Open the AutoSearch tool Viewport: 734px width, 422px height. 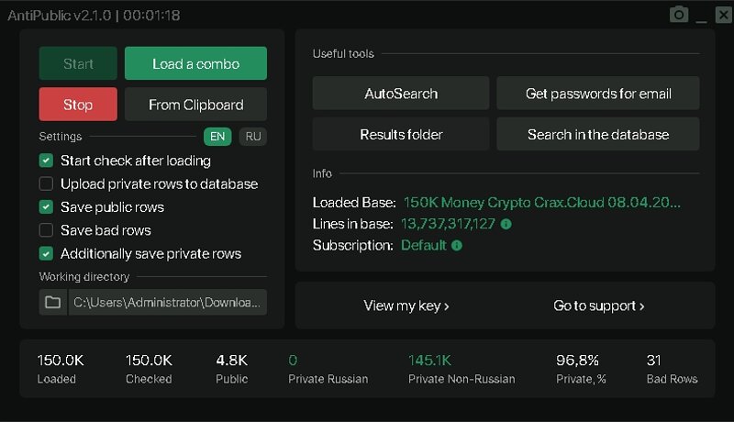pyautogui.click(x=401, y=94)
